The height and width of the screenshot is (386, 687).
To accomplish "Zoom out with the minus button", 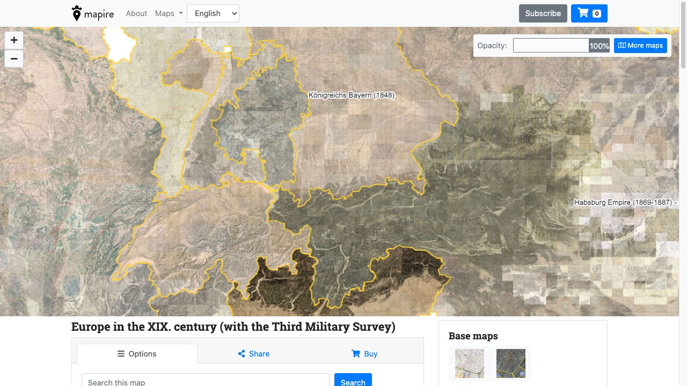I will pos(14,58).
